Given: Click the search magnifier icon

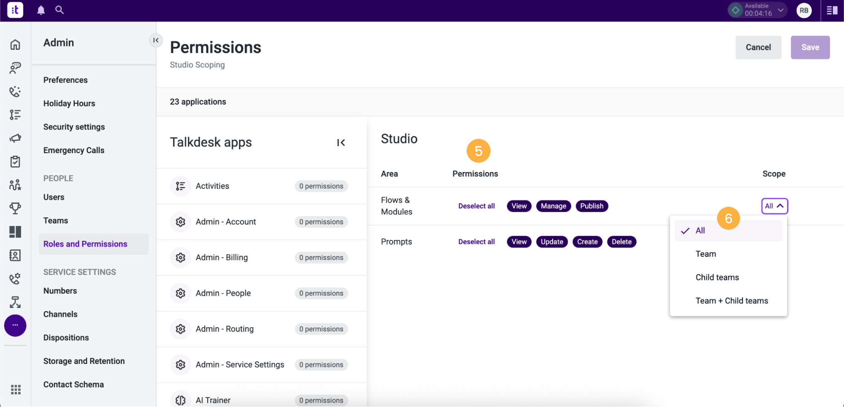Looking at the screenshot, I should point(60,10).
